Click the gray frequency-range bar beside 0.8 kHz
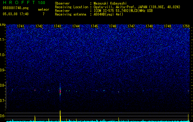The image size is (193, 122). pos(6,95)
